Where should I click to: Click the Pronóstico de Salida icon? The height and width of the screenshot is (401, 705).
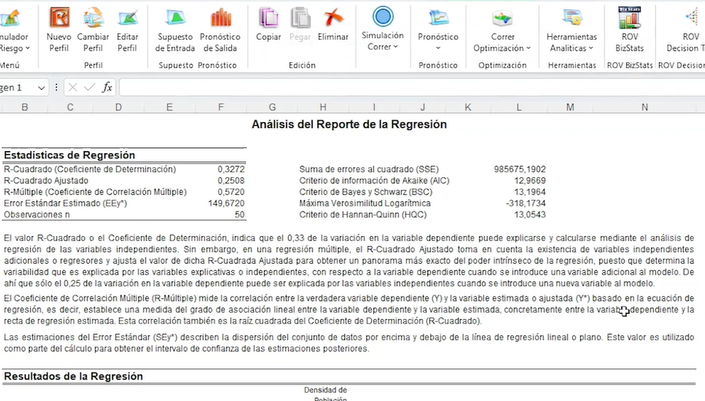[220, 18]
